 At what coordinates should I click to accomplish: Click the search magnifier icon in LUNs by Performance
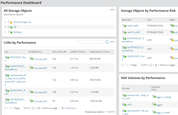pyautogui.click(x=107, y=42)
